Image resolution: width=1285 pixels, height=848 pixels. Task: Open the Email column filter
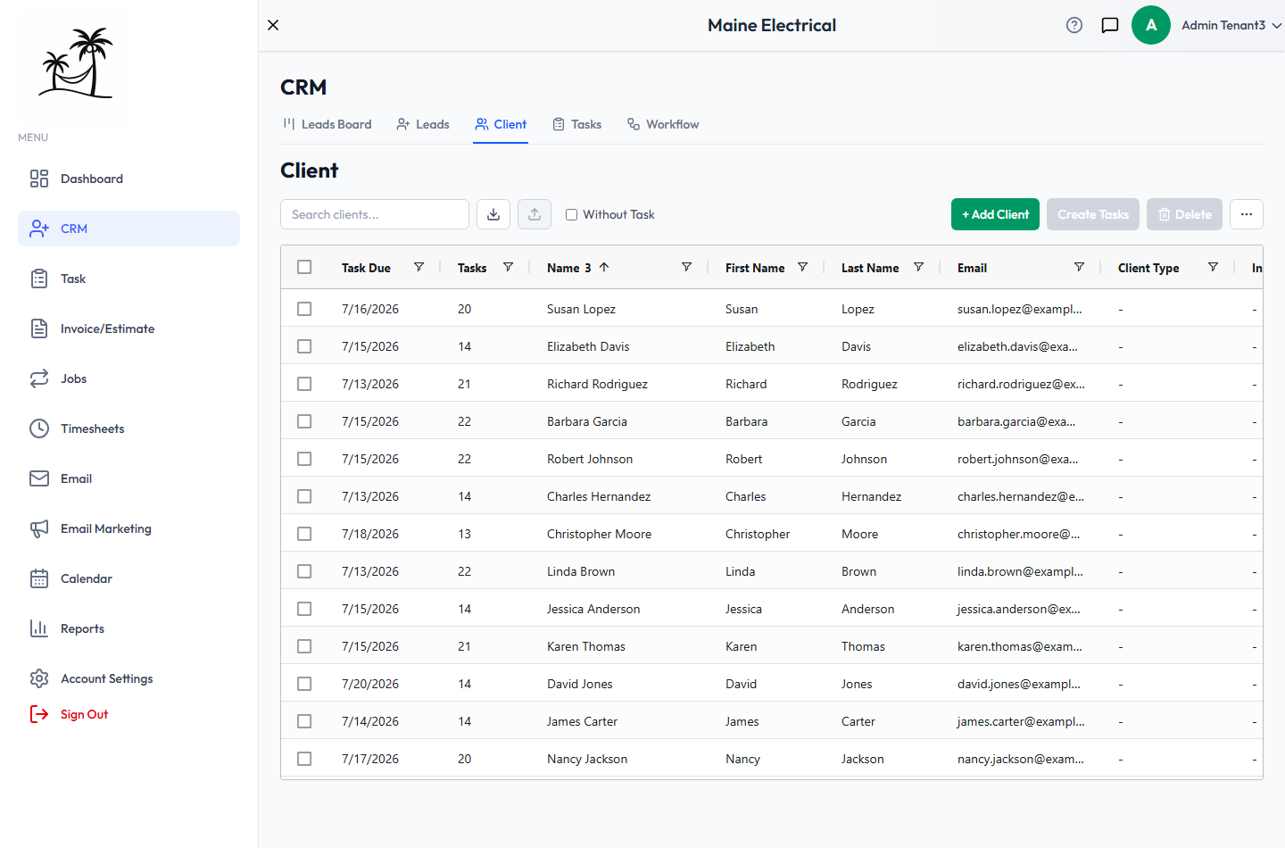click(x=1079, y=267)
